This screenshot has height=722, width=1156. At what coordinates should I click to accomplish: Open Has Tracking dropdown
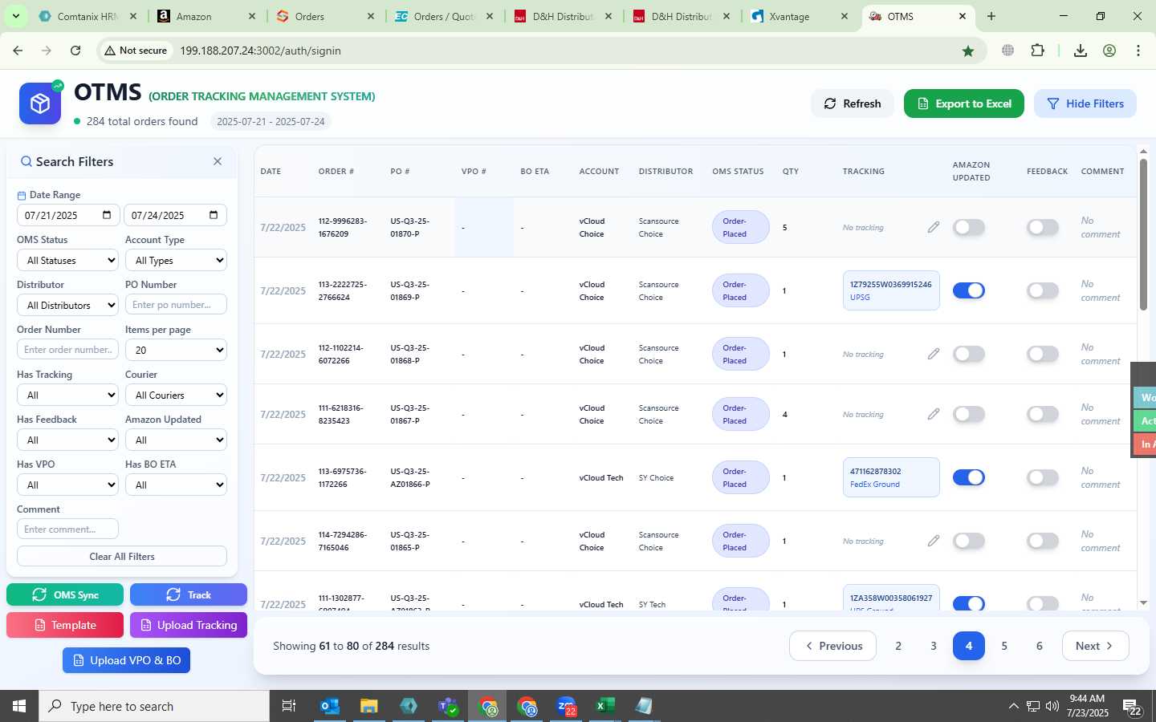(x=67, y=395)
